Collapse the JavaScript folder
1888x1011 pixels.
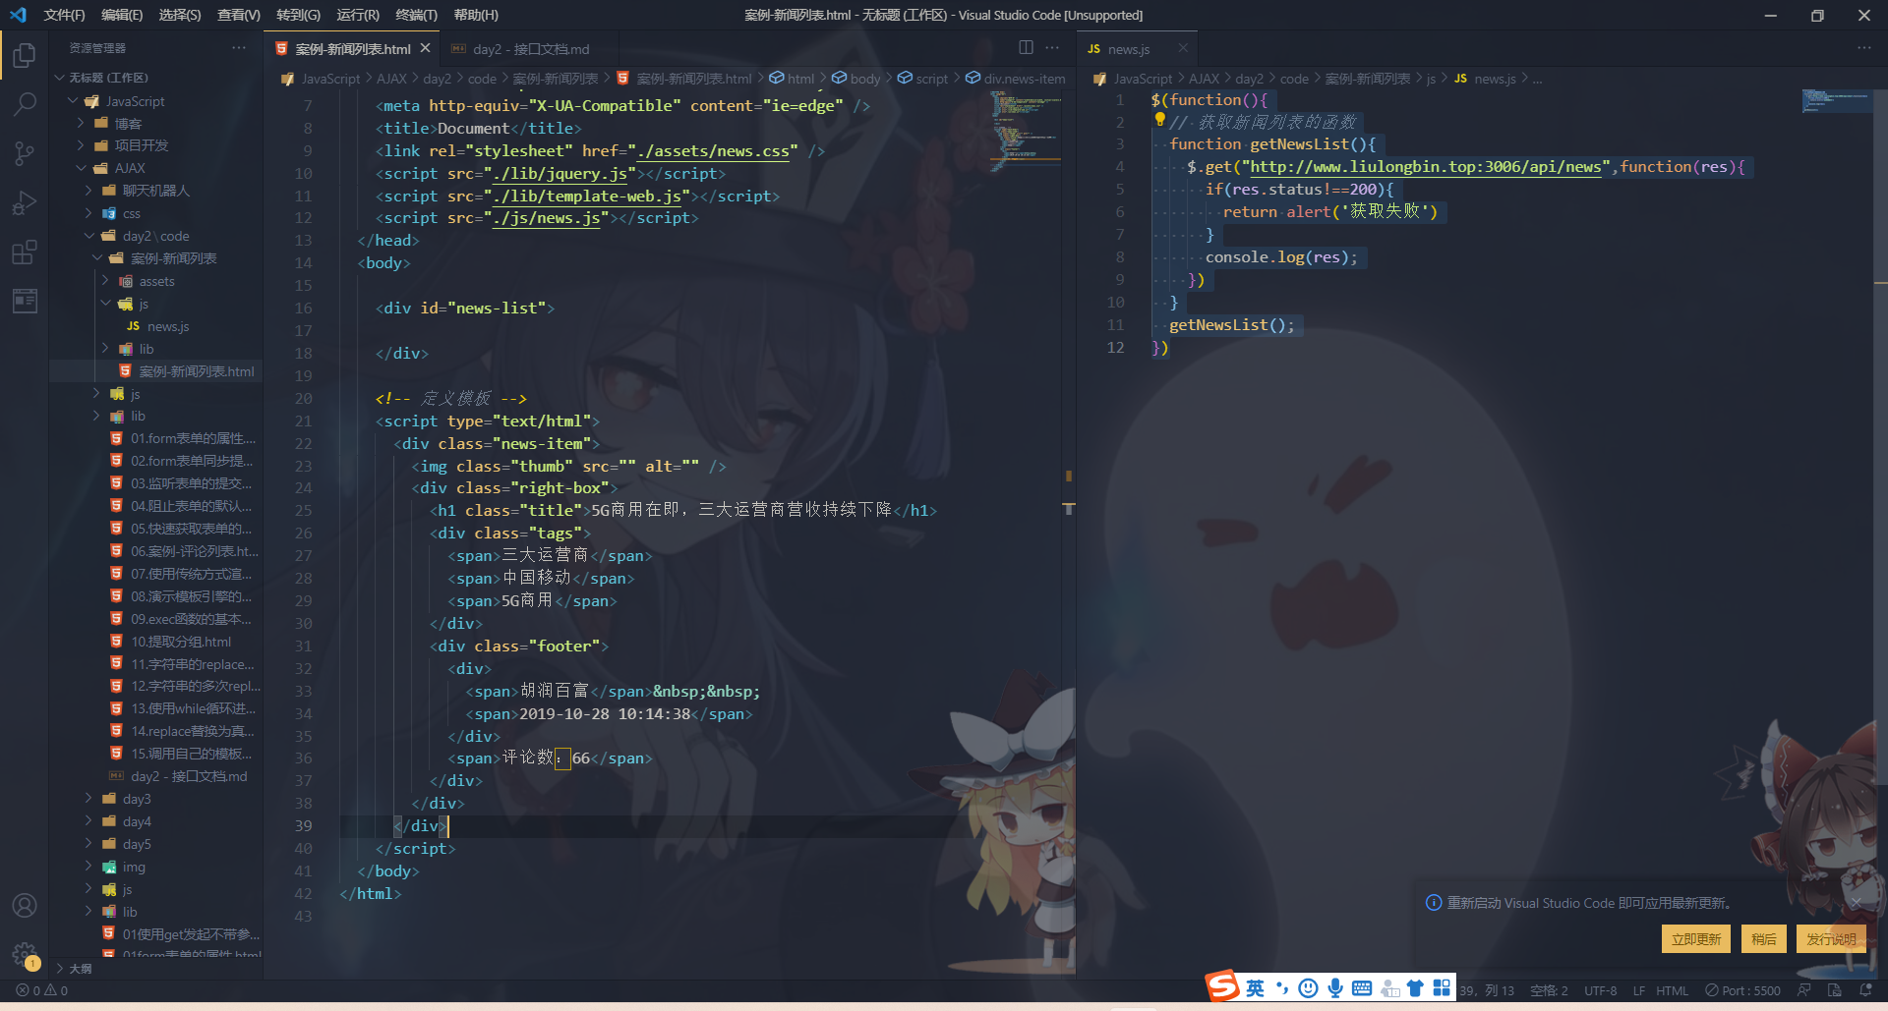(x=156, y=101)
